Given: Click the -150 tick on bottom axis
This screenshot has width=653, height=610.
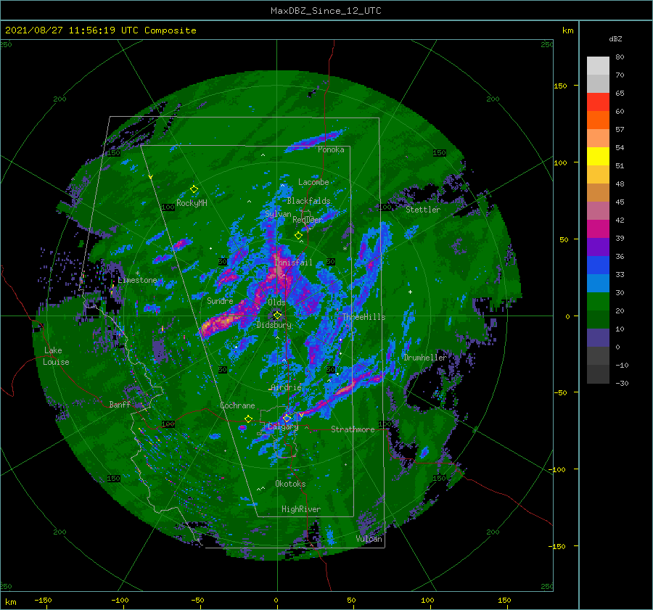Looking at the screenshot, I should tap(43, 600).
